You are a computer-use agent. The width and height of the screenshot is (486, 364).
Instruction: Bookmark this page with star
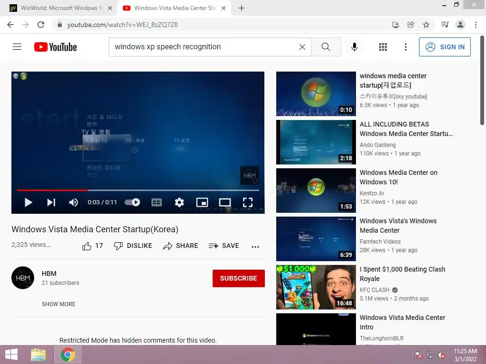(426, 25)
